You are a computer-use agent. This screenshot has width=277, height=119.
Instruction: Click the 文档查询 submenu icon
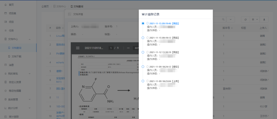9,48
